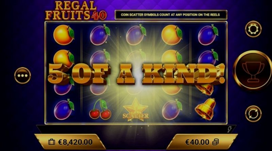
Task: Click the top plum on second reel
Action: (100, 35)
